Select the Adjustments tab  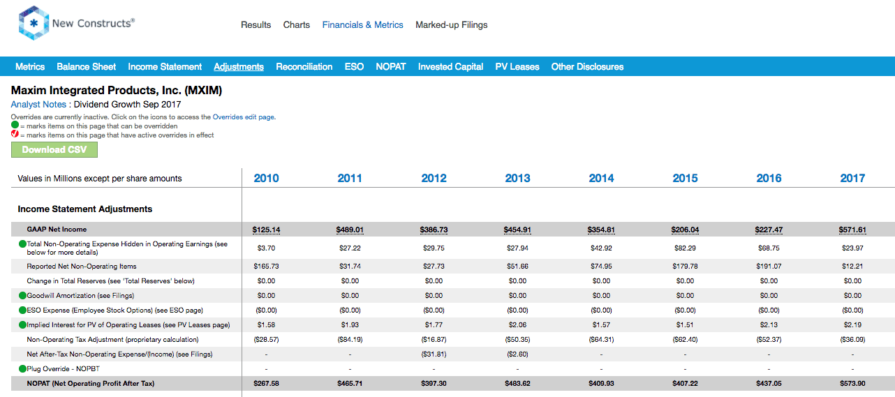[x=239, y=67]
